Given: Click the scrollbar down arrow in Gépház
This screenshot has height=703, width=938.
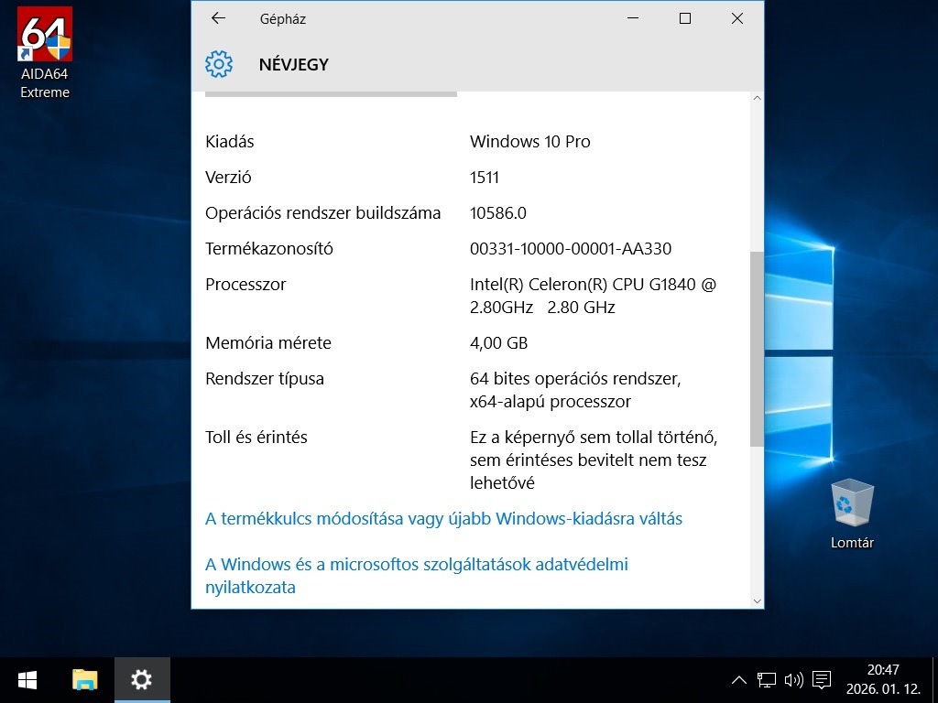Looking at the screenshot, I should (758, 601).
